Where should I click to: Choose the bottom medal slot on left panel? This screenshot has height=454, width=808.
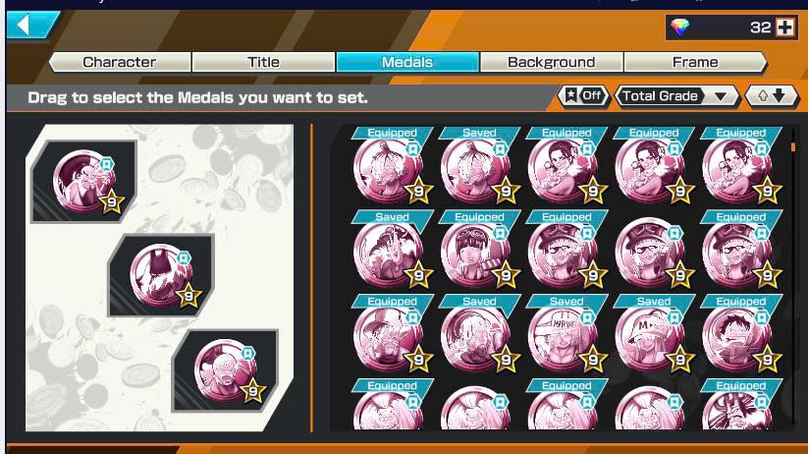click(x=225, y=370)
